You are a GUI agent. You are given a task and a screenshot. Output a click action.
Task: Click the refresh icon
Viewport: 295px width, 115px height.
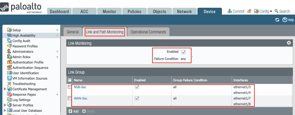pyautogui.click(x=277, y=20)
